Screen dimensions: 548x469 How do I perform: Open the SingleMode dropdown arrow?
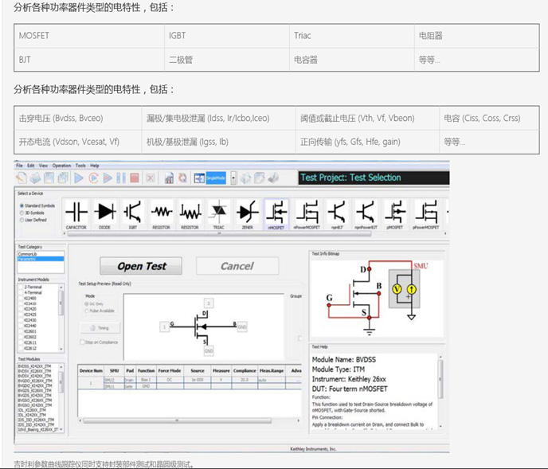tap(233, 178)
